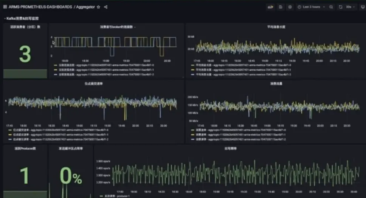Star the Aggregator dashboard as favorite
Viewport: 366px width, 198px height.
99,7
